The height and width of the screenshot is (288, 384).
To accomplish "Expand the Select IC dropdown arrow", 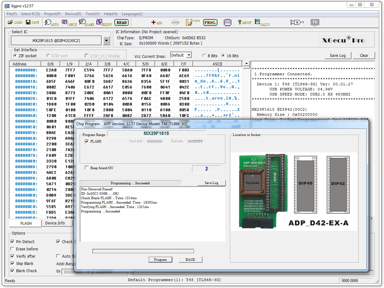I will [106, 41].
